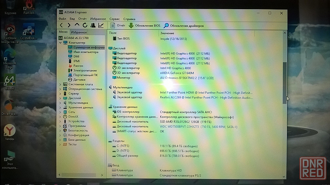
Task: Select База данных in the tree
Action: pos(75,140)
